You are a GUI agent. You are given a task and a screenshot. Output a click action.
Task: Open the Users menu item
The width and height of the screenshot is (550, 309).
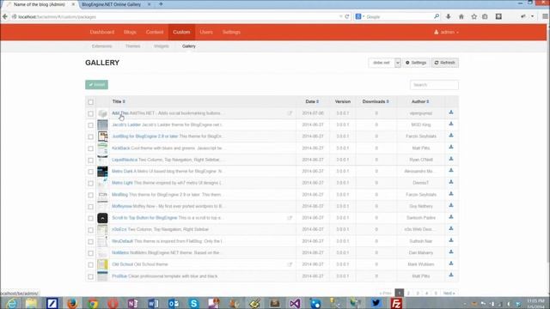click(206, 32)
